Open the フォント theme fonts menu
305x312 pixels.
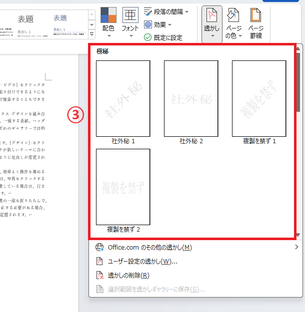(130, 22)
